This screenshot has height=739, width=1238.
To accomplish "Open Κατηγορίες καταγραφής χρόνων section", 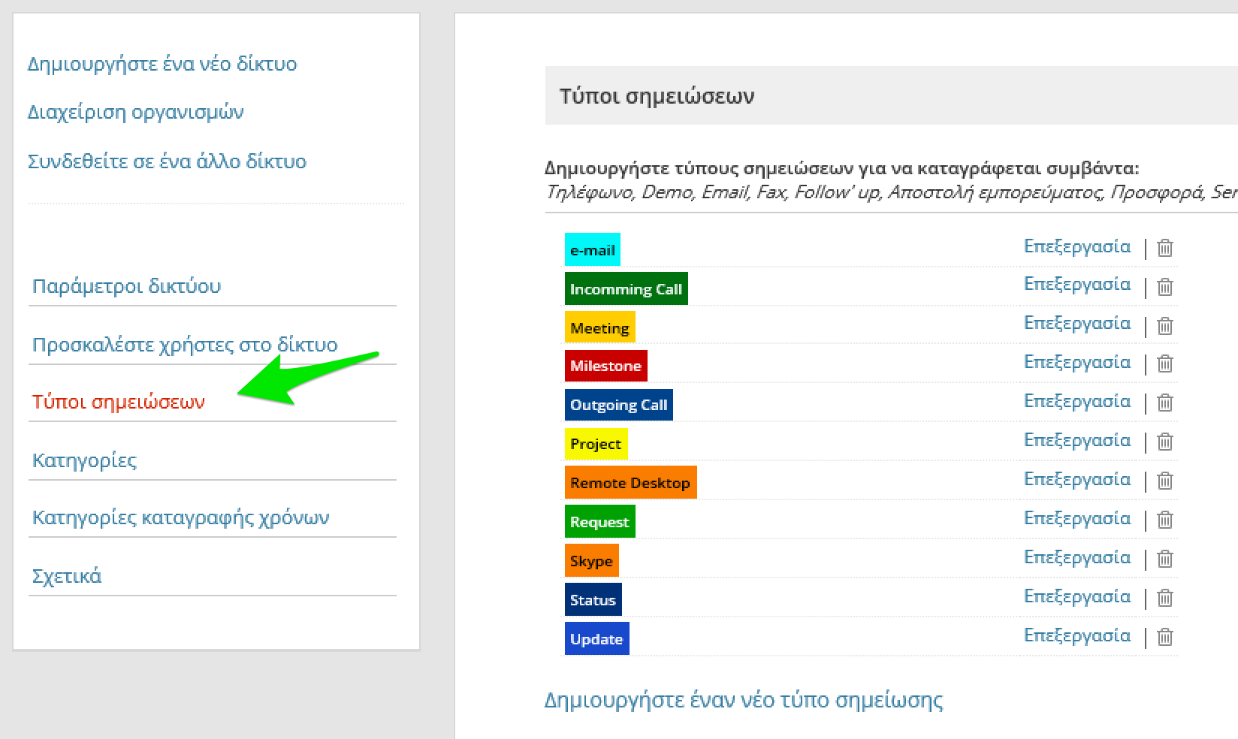I will (180, 517).
